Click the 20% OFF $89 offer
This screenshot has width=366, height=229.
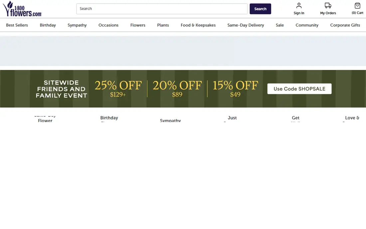click(x=177, y=89)
